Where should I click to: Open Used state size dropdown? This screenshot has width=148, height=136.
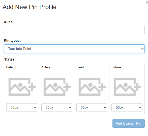tap(92, 107)
